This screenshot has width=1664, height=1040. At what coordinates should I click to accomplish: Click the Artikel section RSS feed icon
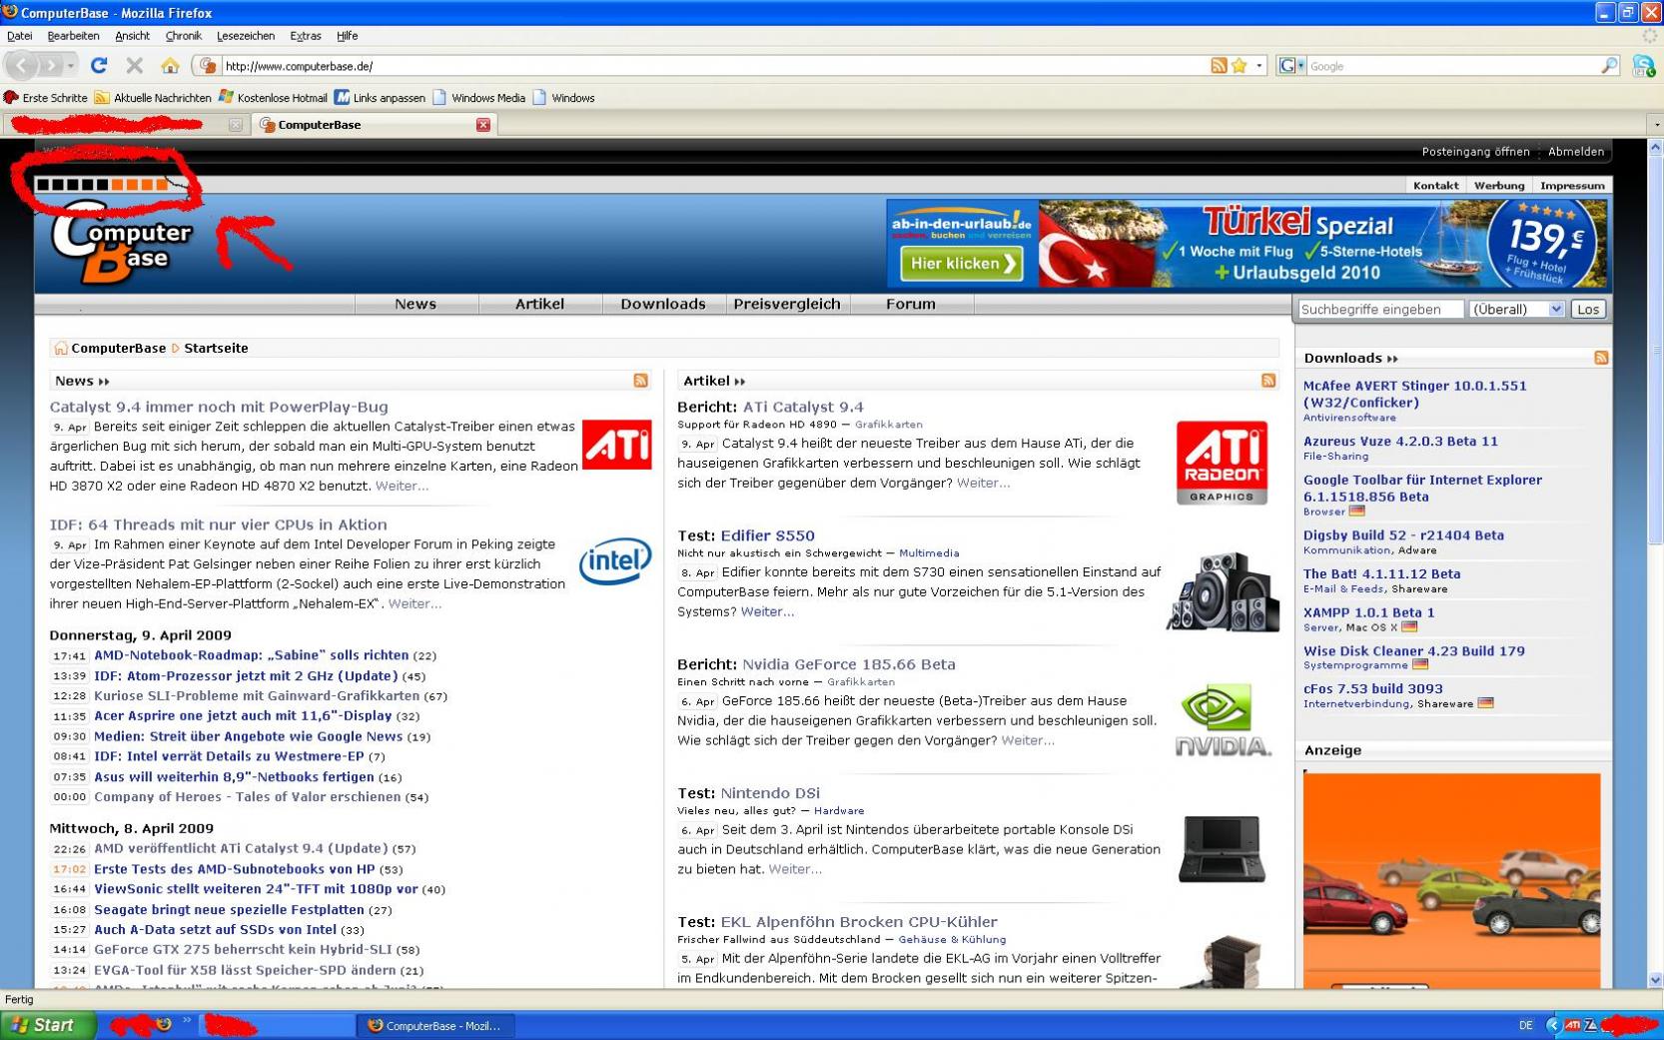tap(1268, 381)
